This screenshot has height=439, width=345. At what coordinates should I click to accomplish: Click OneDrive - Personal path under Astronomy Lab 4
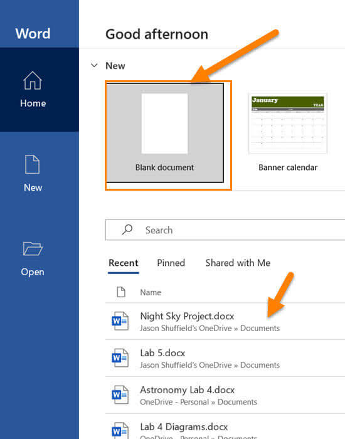click(199, 402)
